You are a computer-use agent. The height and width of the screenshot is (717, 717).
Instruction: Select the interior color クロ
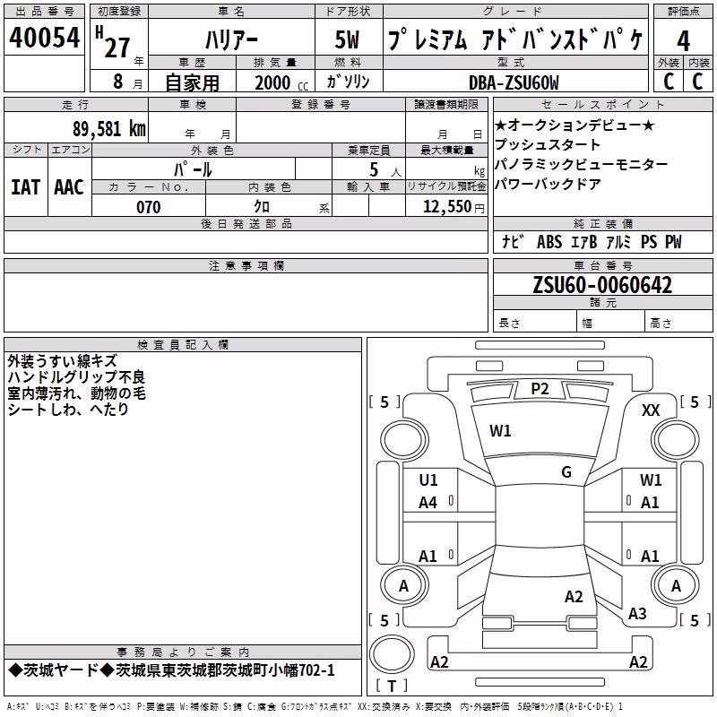pos(262,207)
